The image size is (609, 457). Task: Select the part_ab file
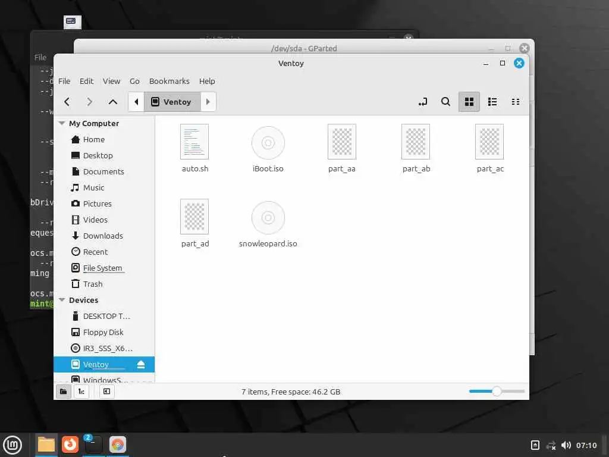pos(416,148)
